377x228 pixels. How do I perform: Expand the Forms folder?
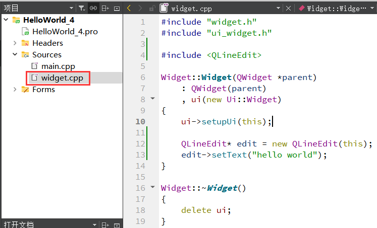click(15, 90)
